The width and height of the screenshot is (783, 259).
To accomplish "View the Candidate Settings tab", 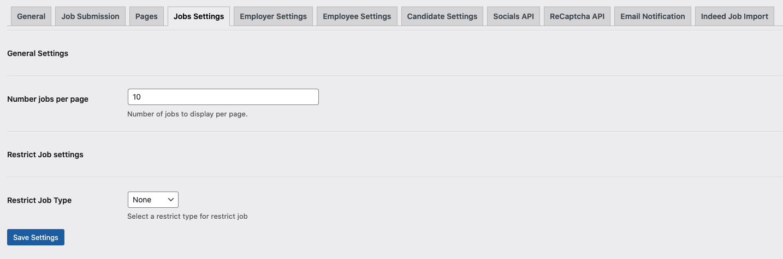I will pos(442,16).
